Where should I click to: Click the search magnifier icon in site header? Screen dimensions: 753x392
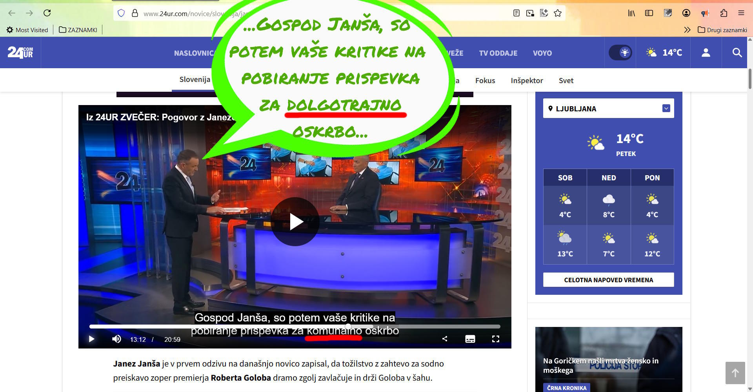pos(737,53)
